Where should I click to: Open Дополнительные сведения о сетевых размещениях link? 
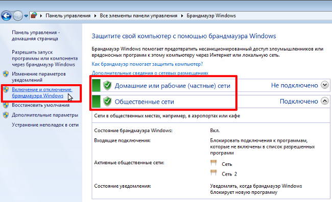pyautogui.click(x=150, y=73)
